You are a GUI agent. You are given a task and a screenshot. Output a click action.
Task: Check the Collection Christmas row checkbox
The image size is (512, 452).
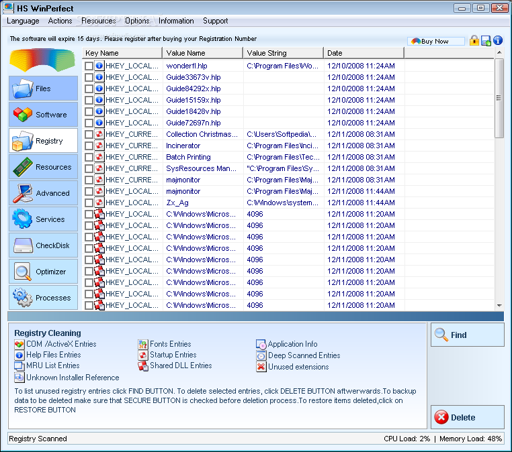tap(89, 134)
